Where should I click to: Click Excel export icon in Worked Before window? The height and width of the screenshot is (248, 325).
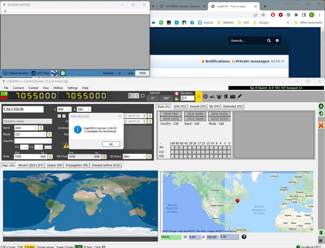point(63,73)
